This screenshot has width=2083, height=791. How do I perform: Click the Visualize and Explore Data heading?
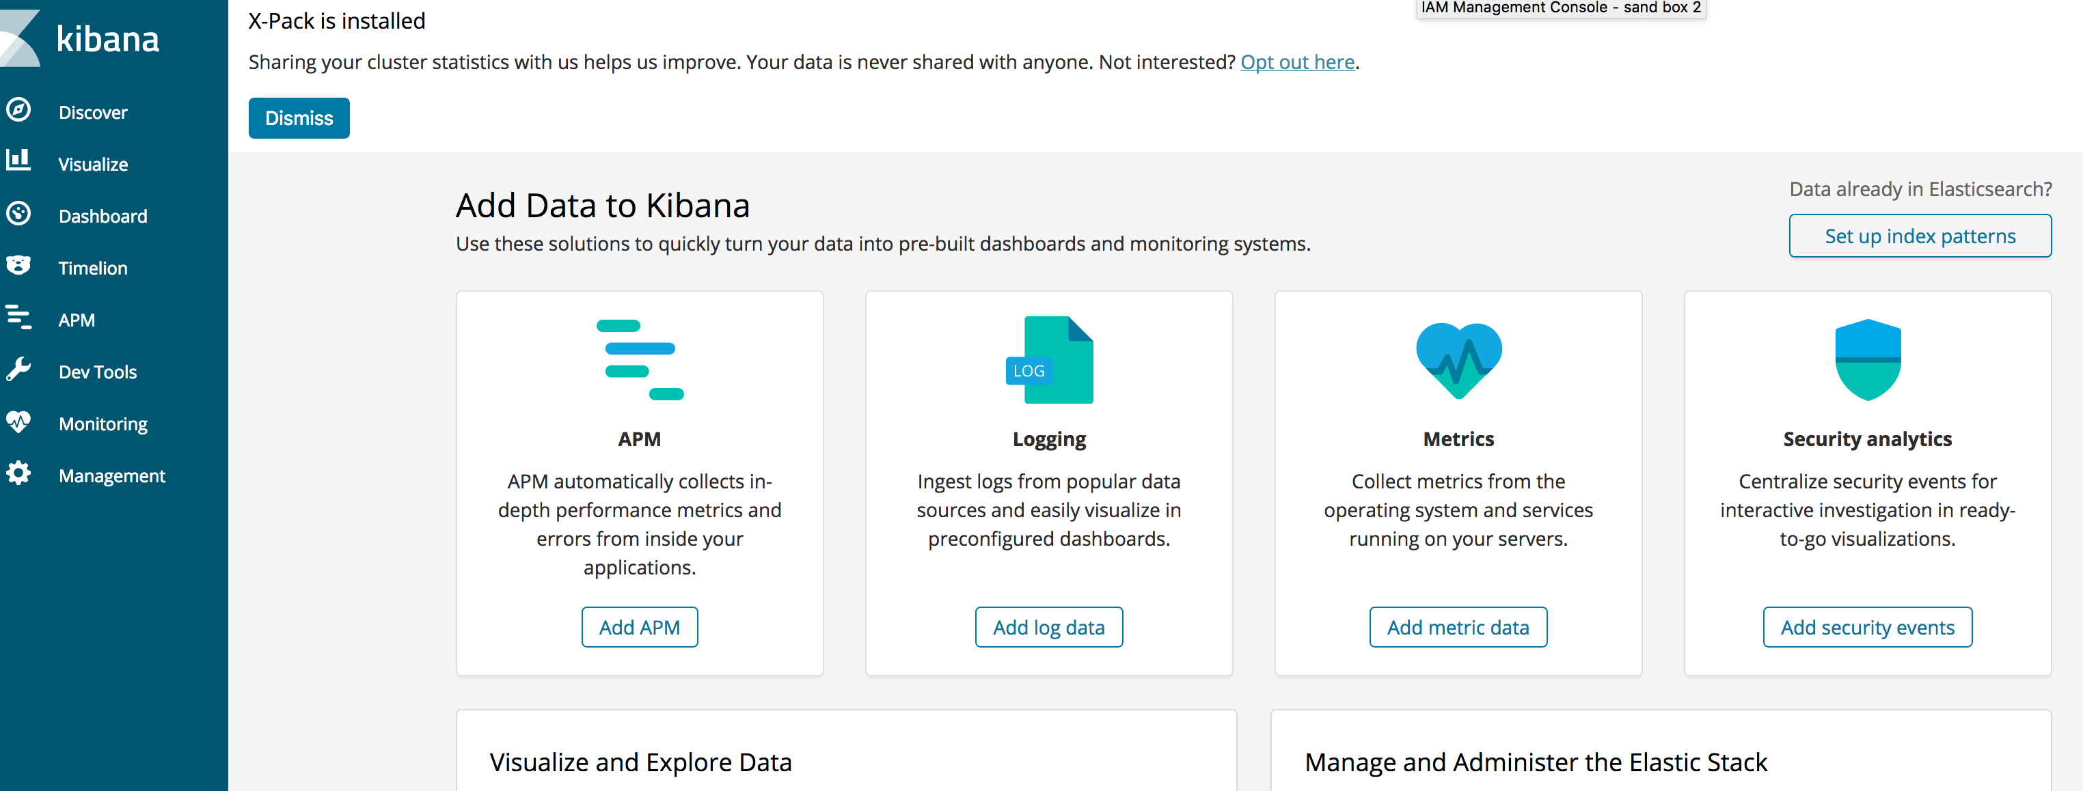pyautogui.click(x=640, y=762)
